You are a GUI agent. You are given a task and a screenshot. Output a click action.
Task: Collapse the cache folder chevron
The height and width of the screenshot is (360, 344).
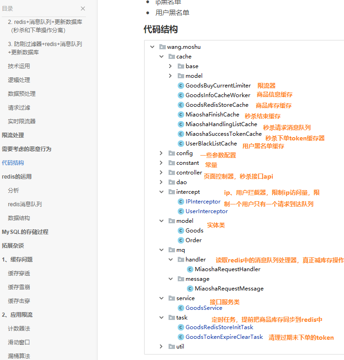(162, 57)
